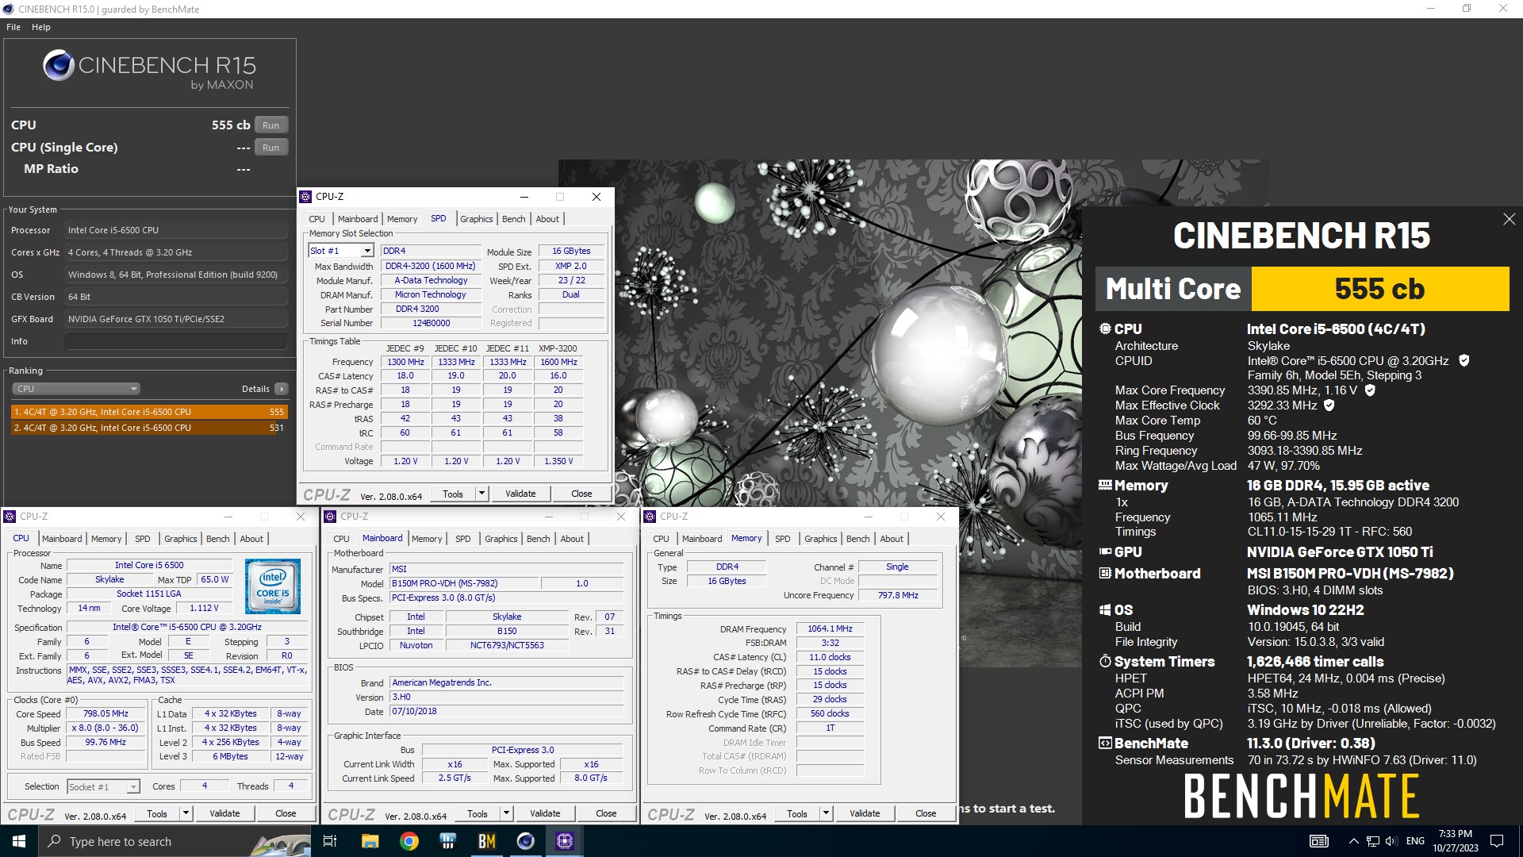The height and width of the screenshot is (857, 1523).
Task: Click the ranking Details arrow button
Action: click(281, 389)
